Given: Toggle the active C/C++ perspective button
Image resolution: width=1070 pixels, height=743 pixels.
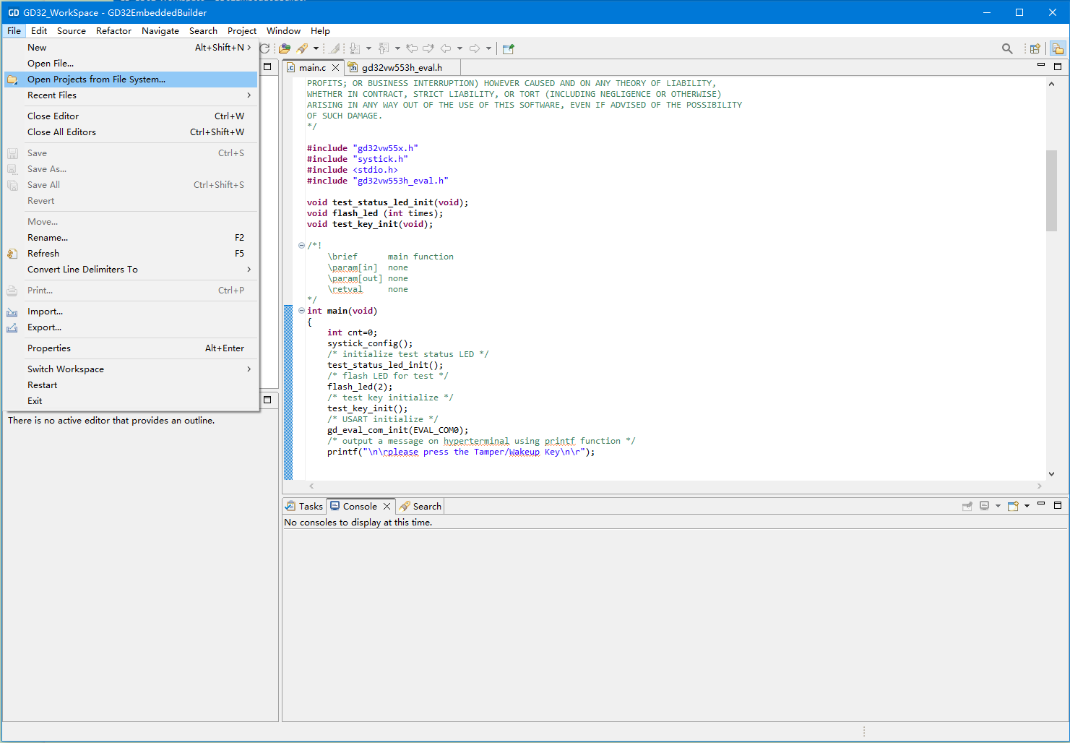Looking at the screenshot, I should tap(1058, 48).
